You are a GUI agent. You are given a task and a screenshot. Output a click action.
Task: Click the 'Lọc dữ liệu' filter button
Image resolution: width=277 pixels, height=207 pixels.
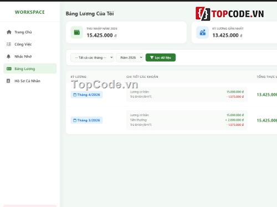click(161, 57)
